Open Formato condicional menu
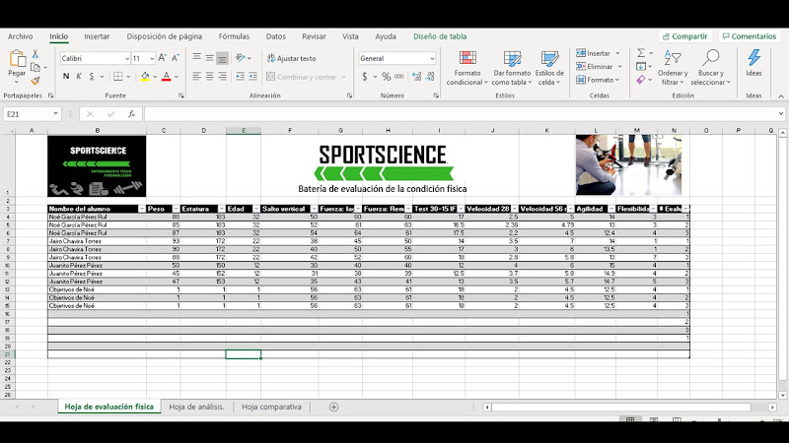The height and width of the screenshot is (443, 789). coord(466,68)
